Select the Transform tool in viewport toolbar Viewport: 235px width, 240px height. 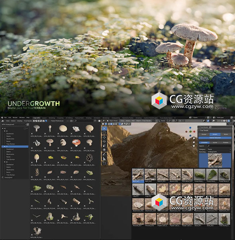point(104,150)
